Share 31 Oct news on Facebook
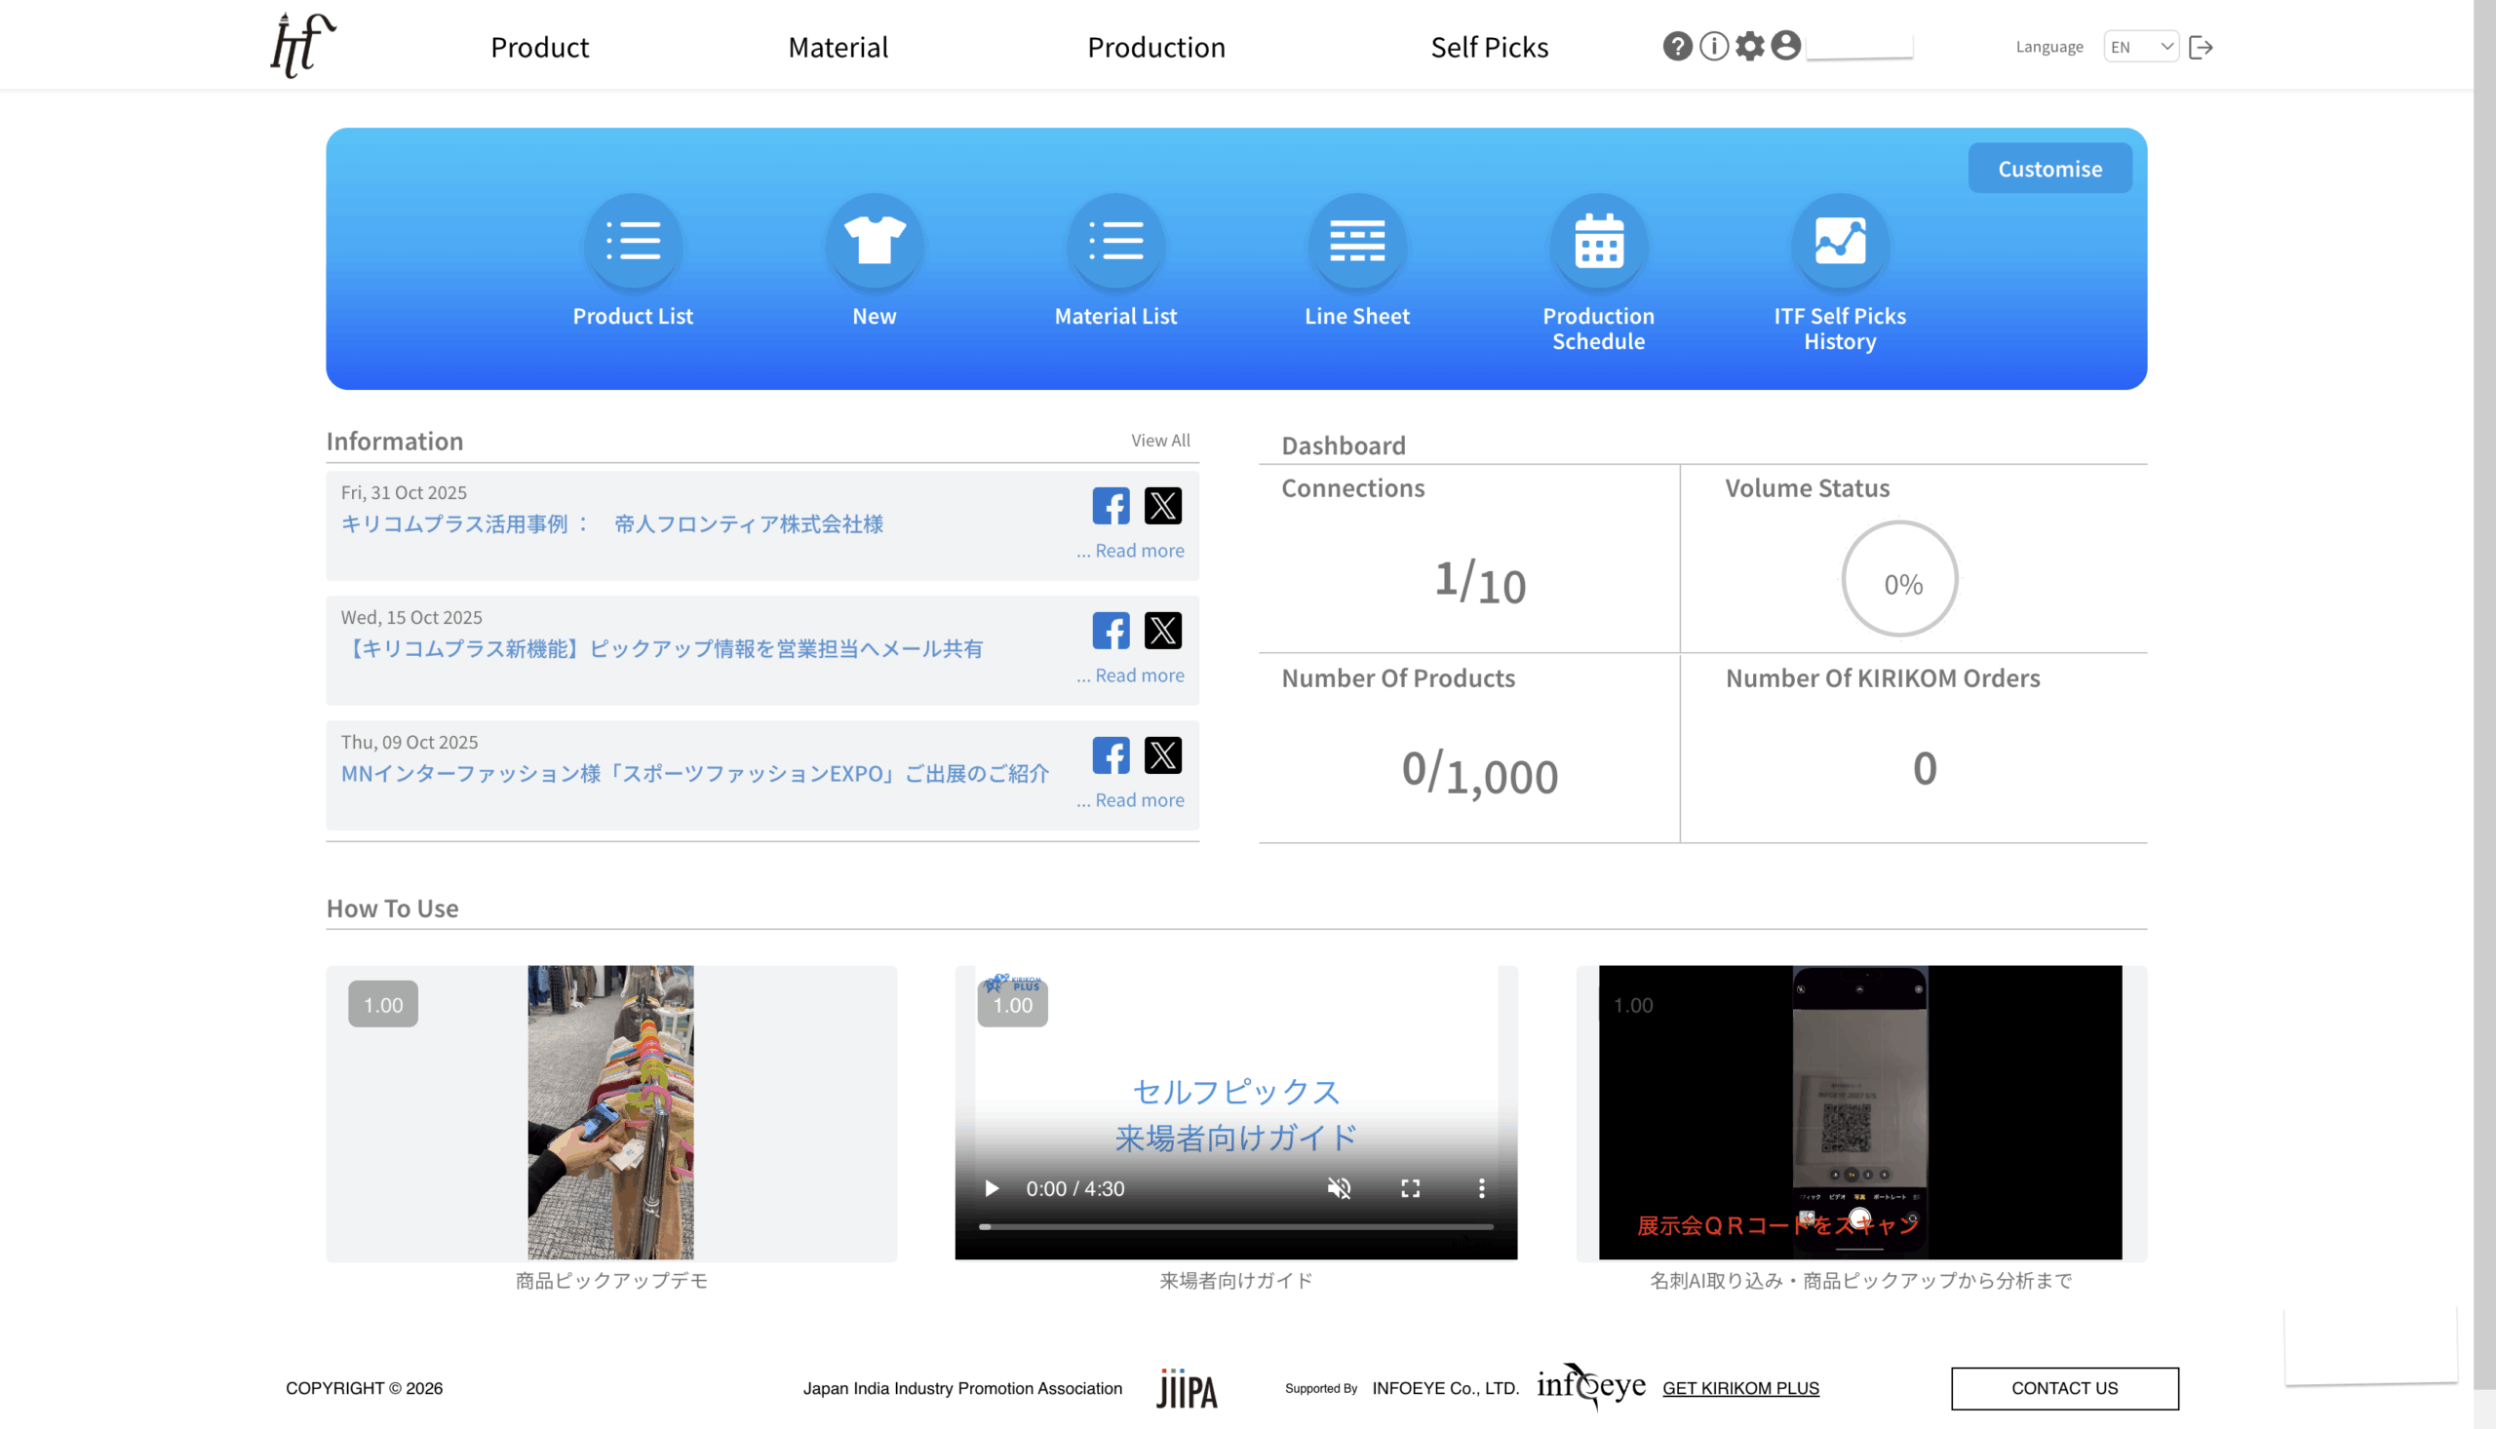Image resolution: width=2496 pixels, height=1429 pixels. pos(1111,506)
